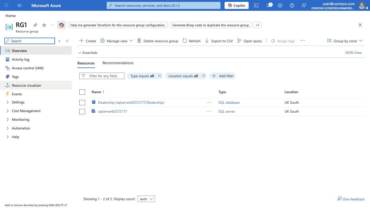
Task: Close the RG1 blade
Action: [360, 25]
